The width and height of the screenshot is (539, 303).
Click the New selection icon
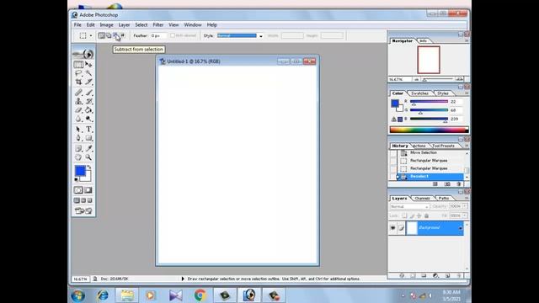coord(101,35)
